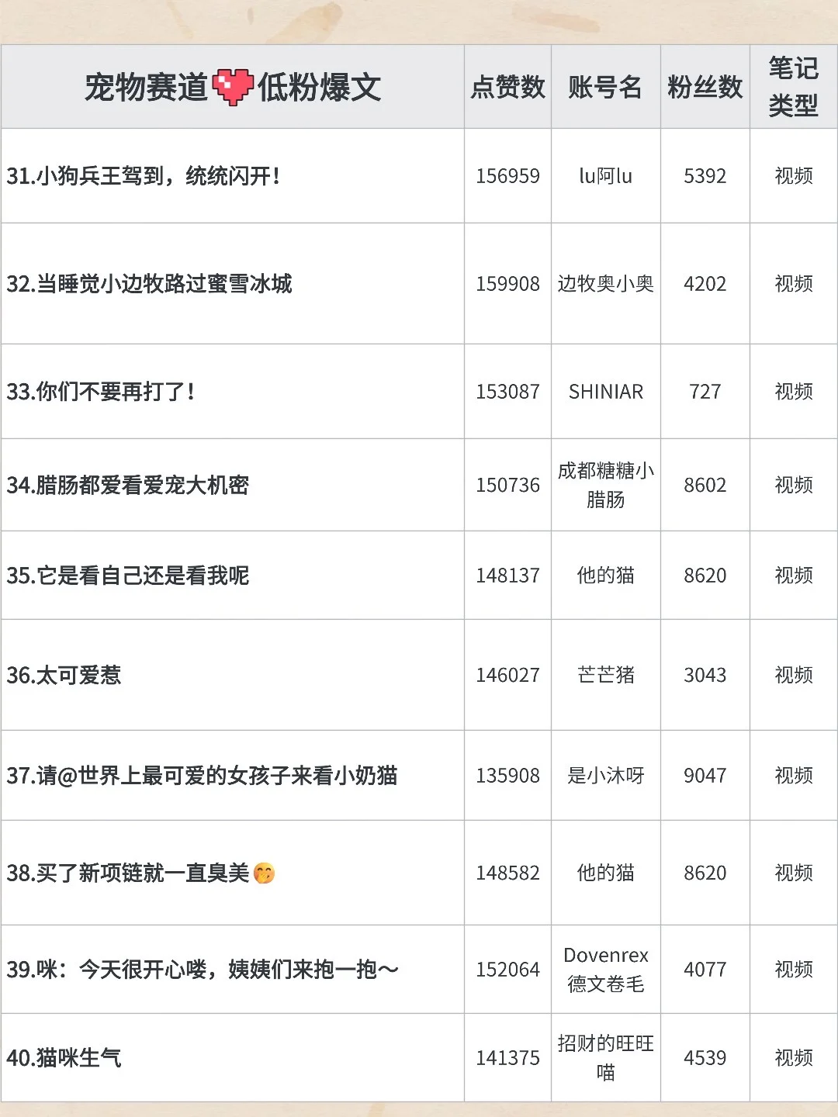Click the account 是小沐呀
Image resolution: width=838 pixels, height=1117 pixels.
tap(606, 776)
